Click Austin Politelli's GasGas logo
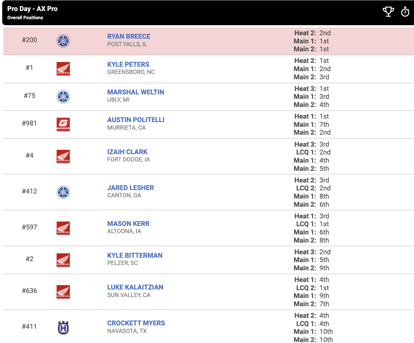Viewport: 414px width, 343px height. click(63, 124)
